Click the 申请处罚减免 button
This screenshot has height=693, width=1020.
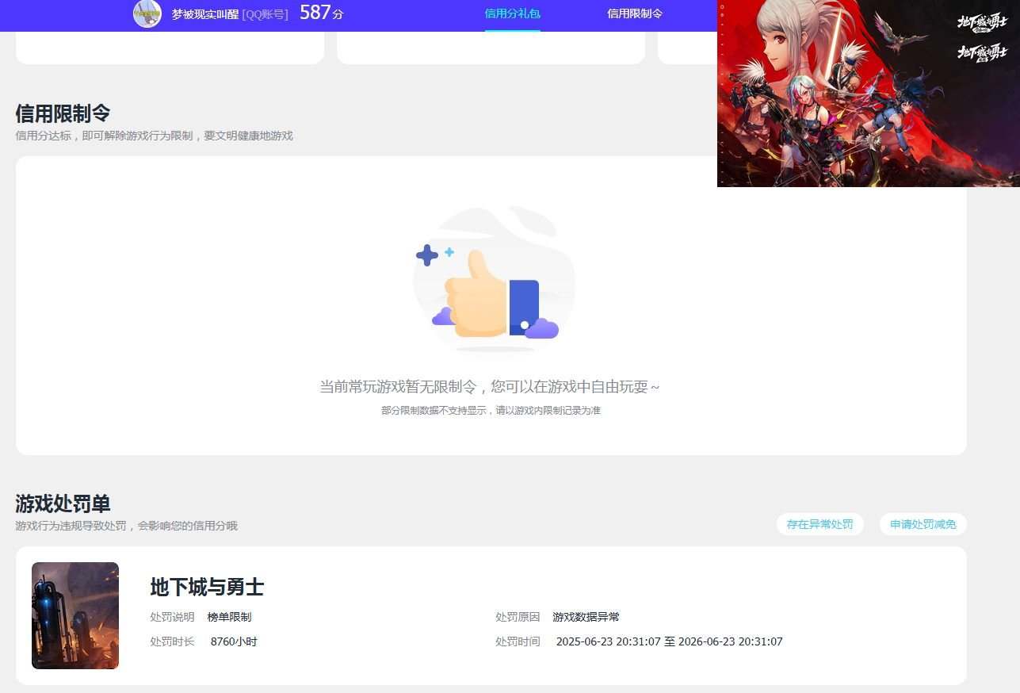(923, 524)
